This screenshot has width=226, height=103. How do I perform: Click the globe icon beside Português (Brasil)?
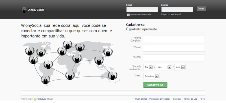click(35, 99)
